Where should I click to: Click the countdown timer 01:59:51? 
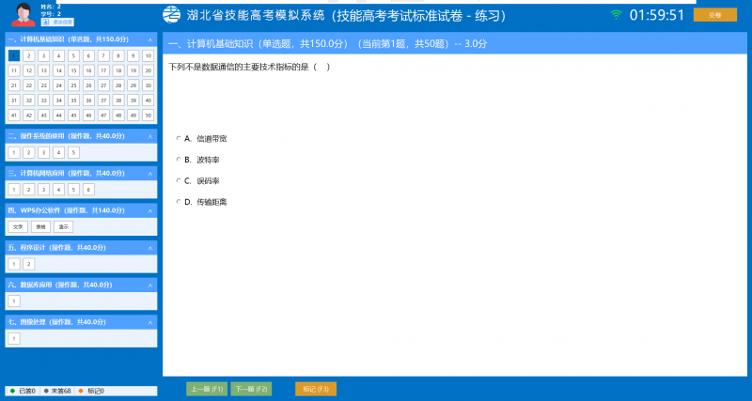pyautogui.click(x=657, y=15)
